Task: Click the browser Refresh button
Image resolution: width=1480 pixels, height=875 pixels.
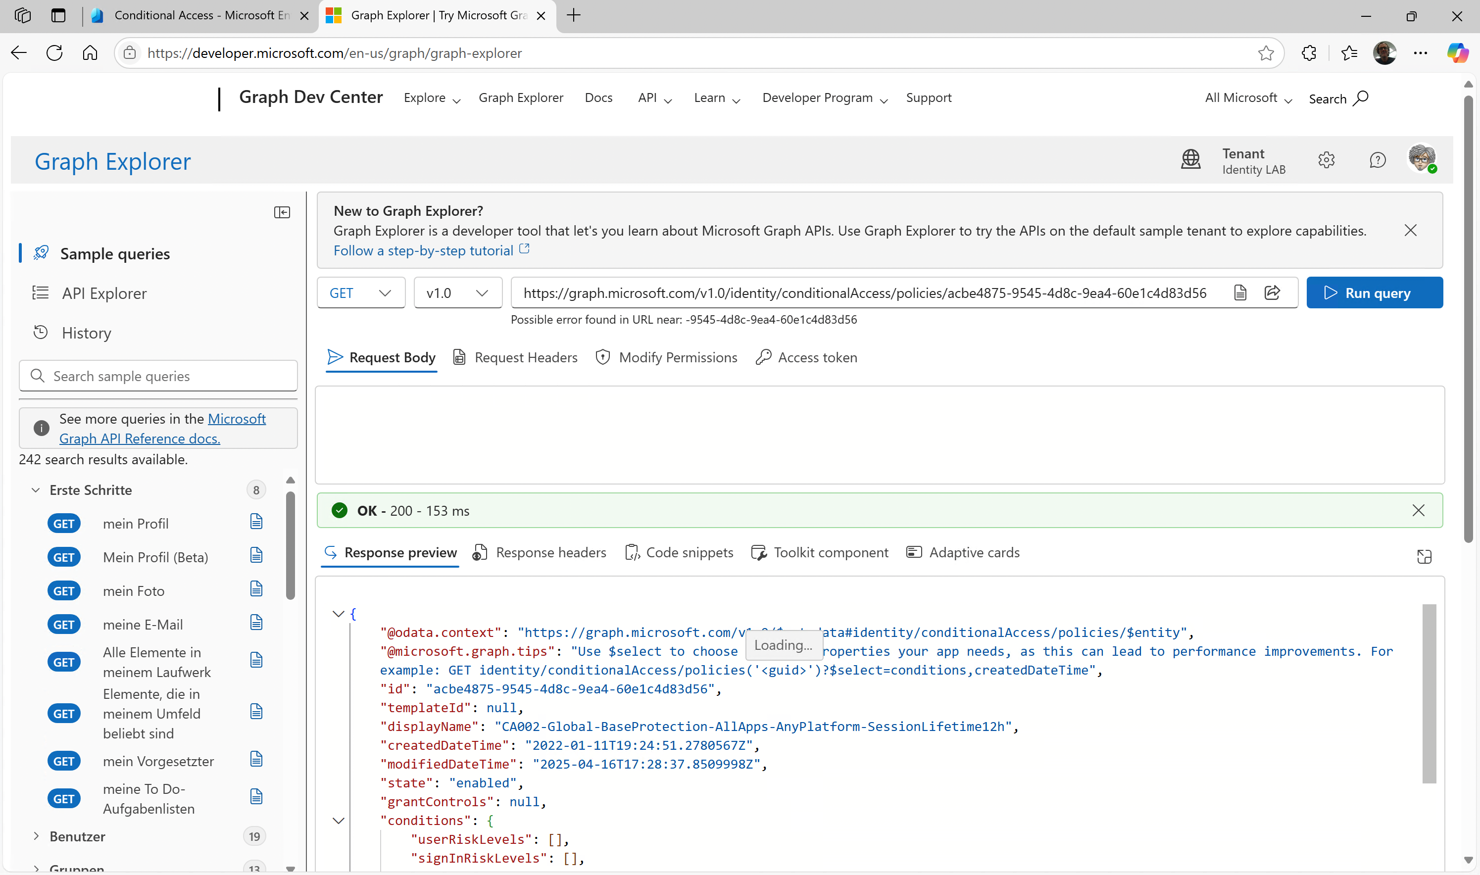Action: [x=54, y=53]
